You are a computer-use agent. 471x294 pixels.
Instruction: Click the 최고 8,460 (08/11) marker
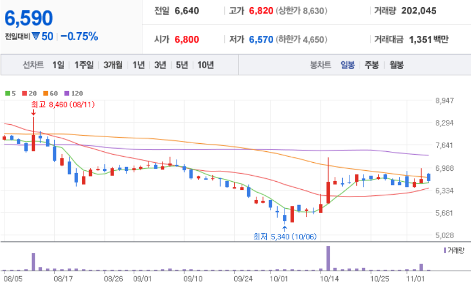pyautogui.click(x=63, y=104)
